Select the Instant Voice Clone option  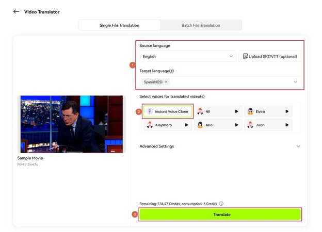[167, 111]
